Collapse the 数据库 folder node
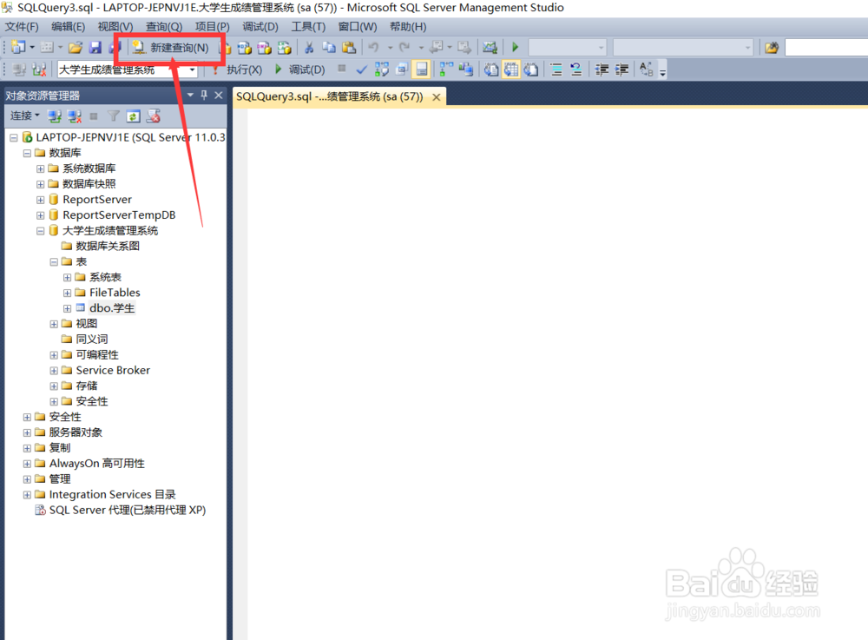Image resolution: width=868 pixels, height=640 pixels. click(27, 154)
